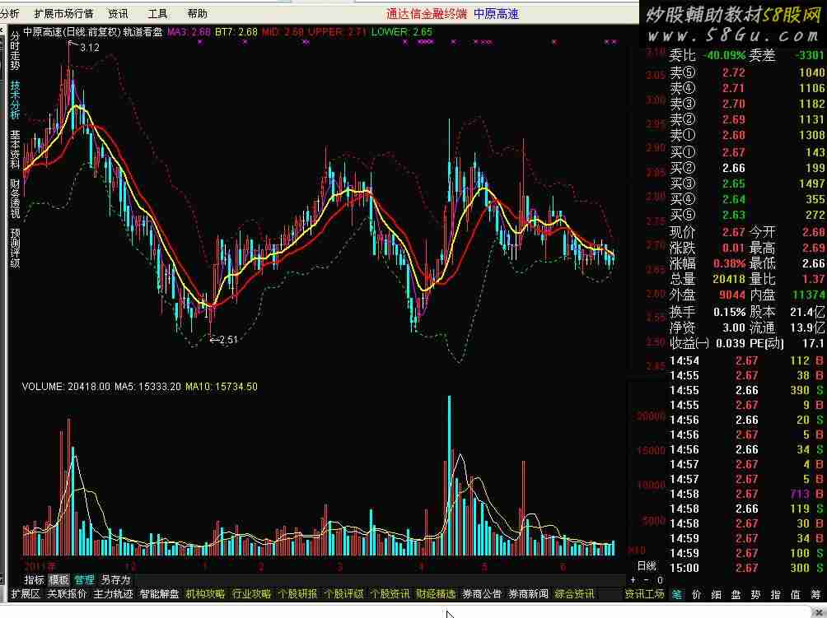Viewport: 827px width, 618px height.
Task: Open the 日线 period selector
Action: coord(647,566)
